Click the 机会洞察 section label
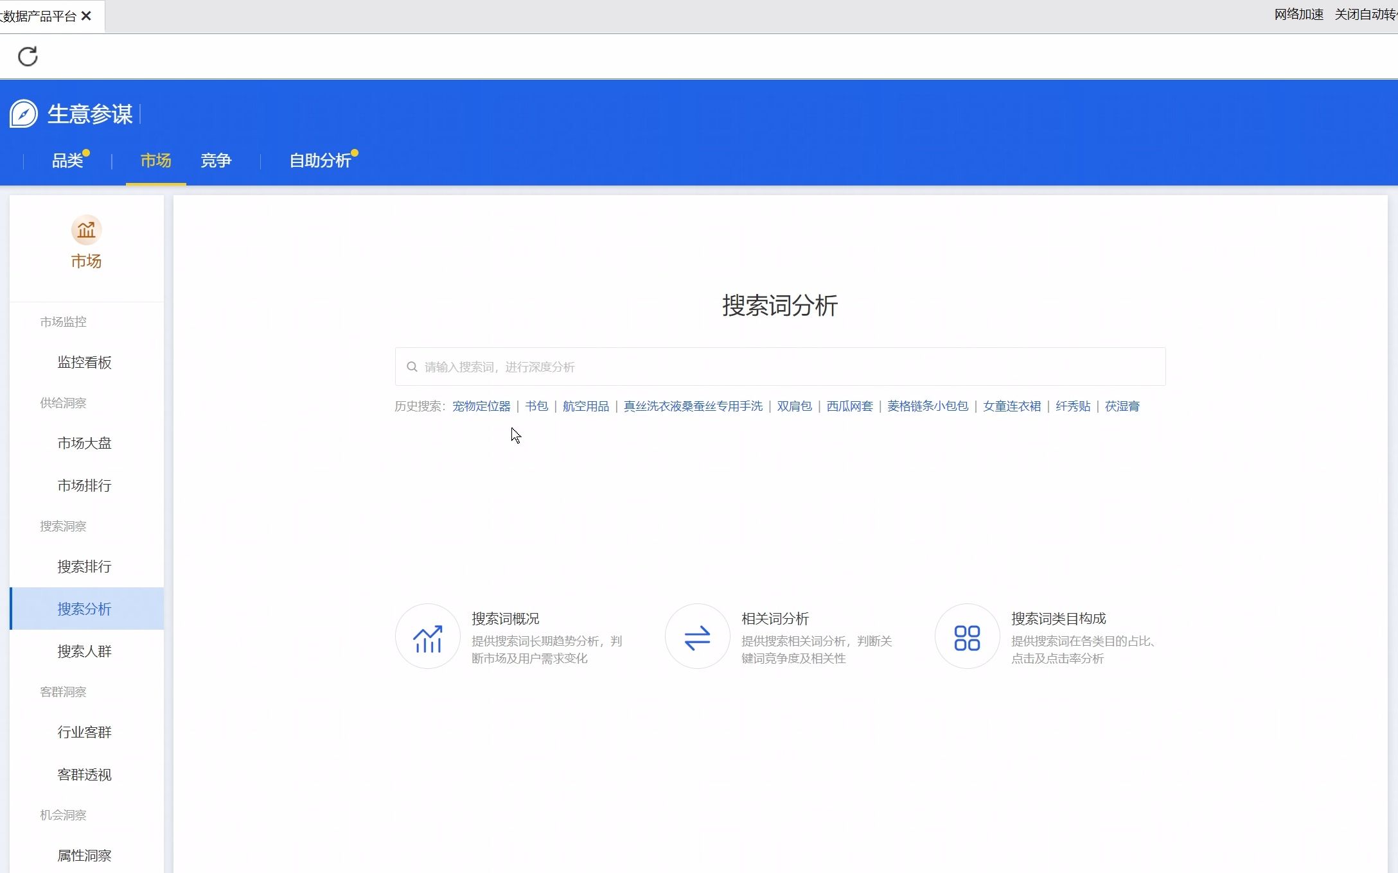This screenshot has height=873, width=1398. pos(63,815)
